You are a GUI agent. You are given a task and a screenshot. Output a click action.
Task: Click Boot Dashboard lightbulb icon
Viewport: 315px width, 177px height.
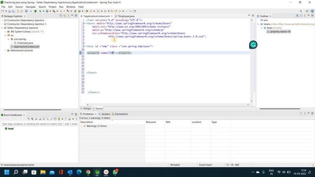click(59, 119)
